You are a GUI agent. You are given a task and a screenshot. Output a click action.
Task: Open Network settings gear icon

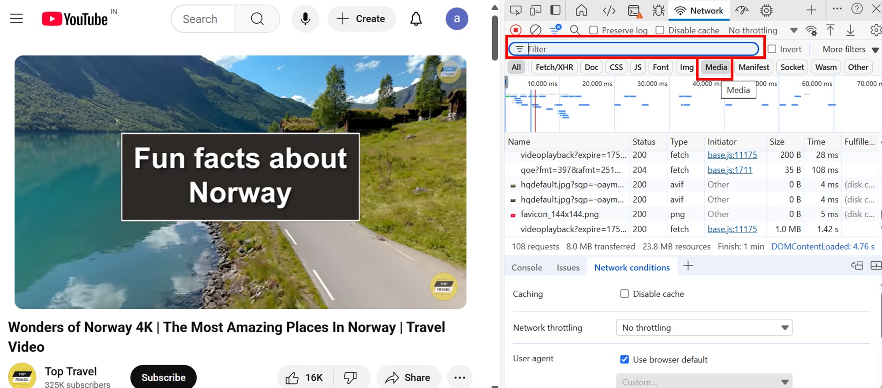coord(876,30)
